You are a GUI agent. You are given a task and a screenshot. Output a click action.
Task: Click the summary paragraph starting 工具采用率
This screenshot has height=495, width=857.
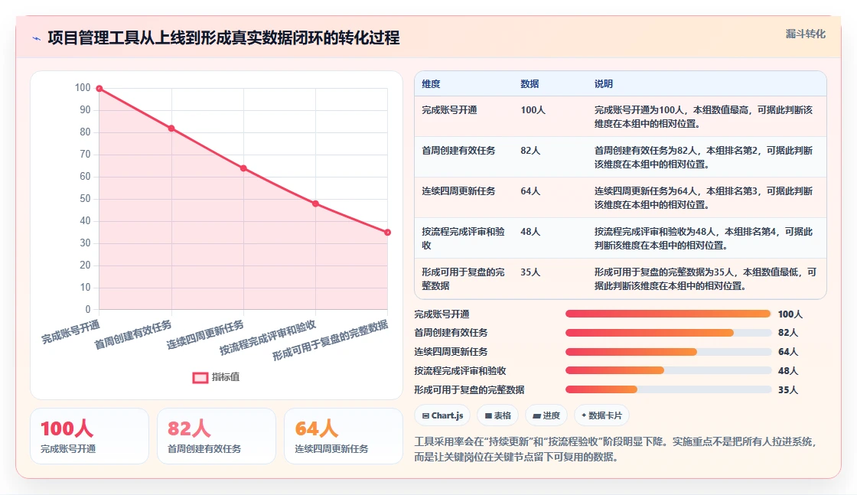click(615, 449)
